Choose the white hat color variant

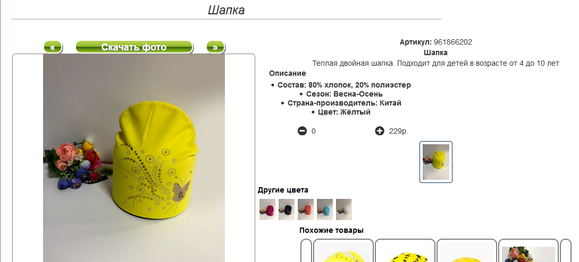[344, 209]
